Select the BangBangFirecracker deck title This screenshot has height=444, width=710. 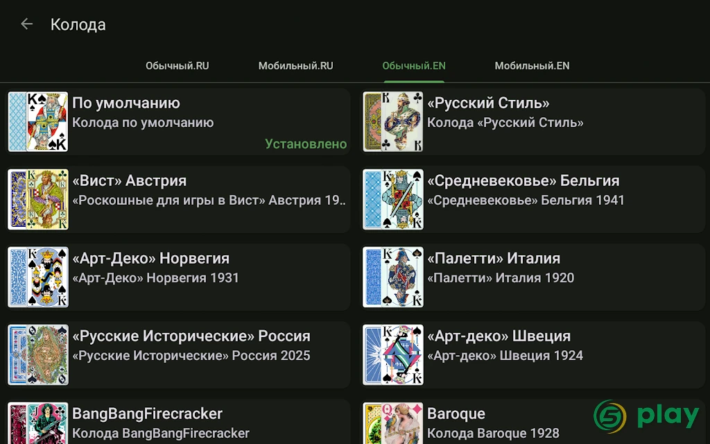[x=147, y=414]
